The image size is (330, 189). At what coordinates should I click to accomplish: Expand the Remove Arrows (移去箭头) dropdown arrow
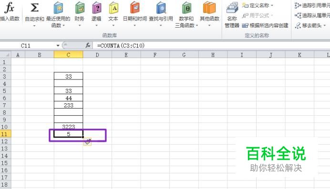[325, 26]
